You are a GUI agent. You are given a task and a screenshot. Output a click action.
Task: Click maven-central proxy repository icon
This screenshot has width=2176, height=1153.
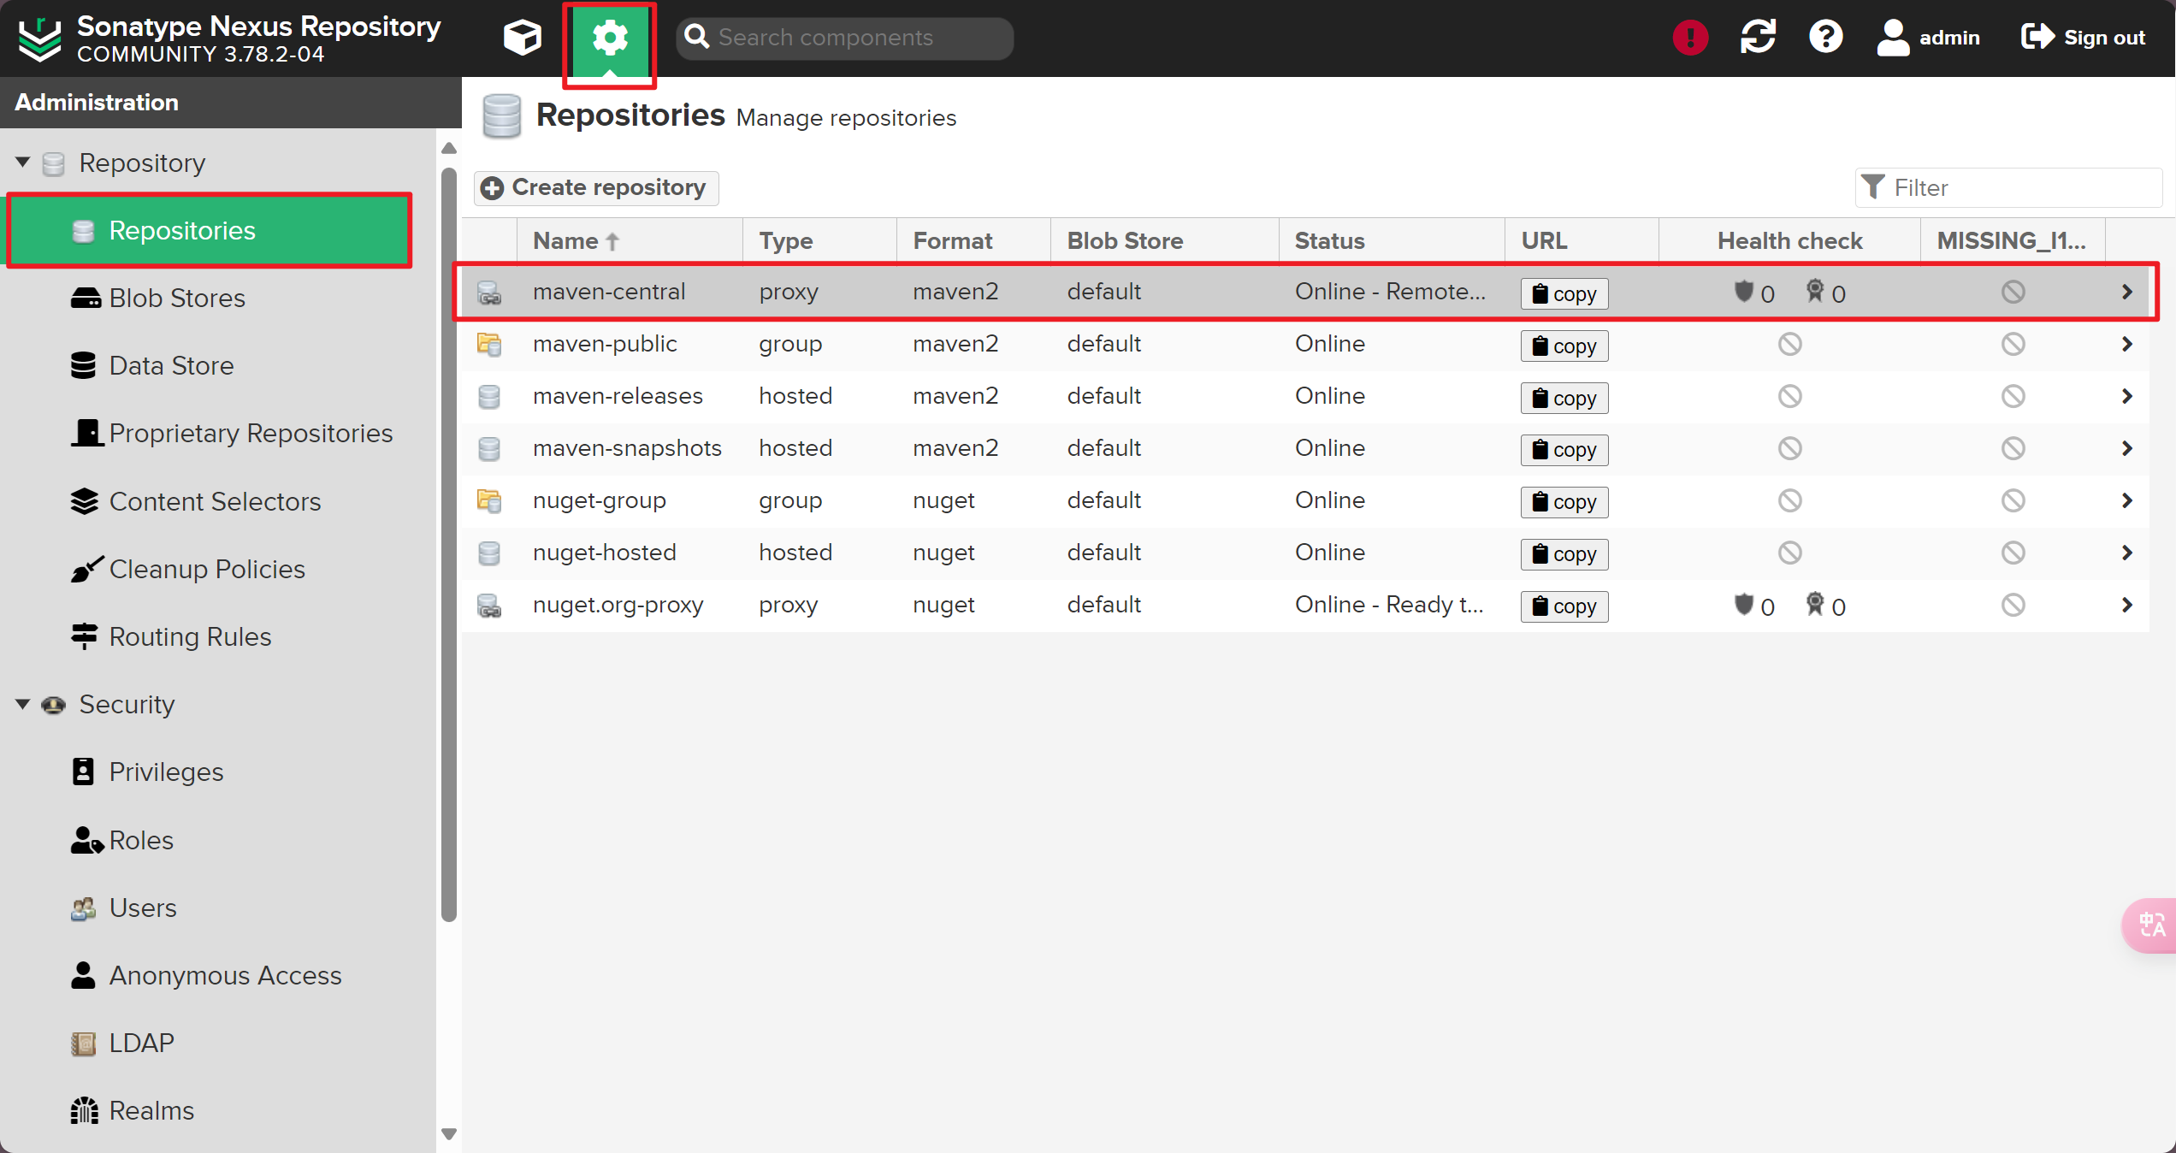tap(489, 293)
